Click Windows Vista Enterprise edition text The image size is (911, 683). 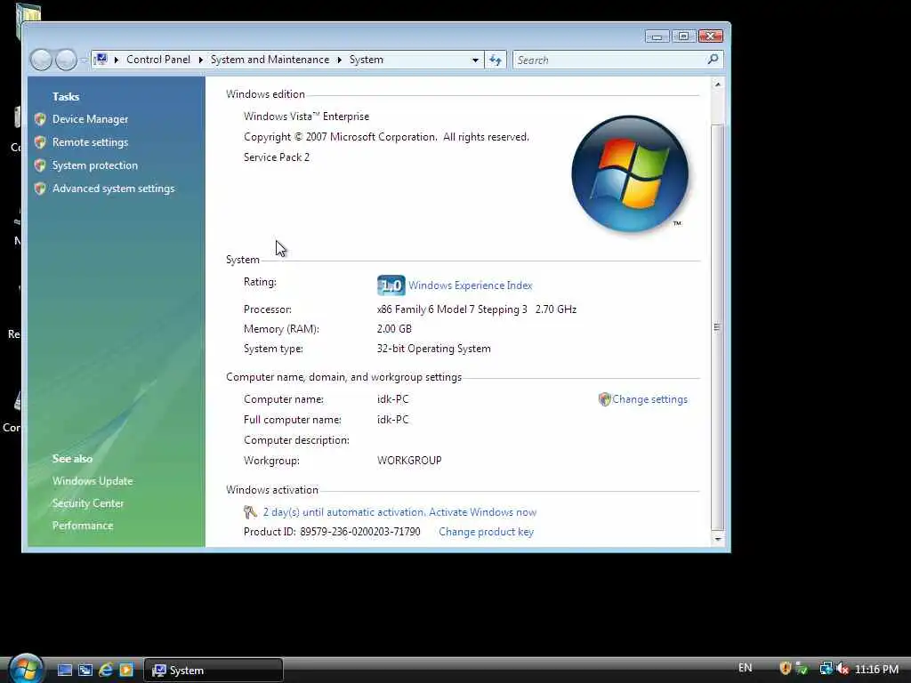click(x=306, y=117)
